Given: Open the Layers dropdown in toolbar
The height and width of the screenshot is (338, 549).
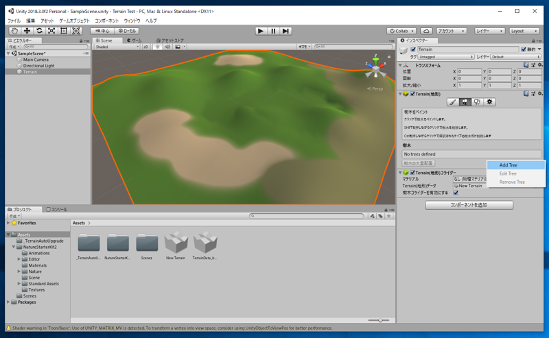Looking at the screenshot, I should pos(489,31).
